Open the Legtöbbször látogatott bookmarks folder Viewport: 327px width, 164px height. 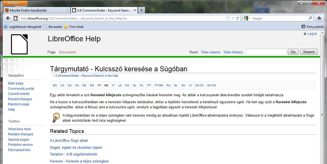click(x=23, y=27)
